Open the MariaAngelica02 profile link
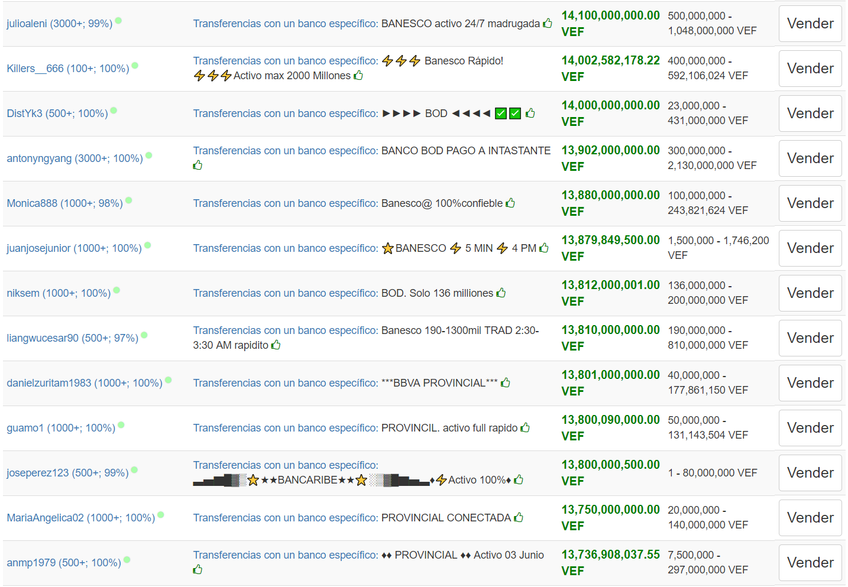This screenshot has height=587, width=848. [81, 518]
